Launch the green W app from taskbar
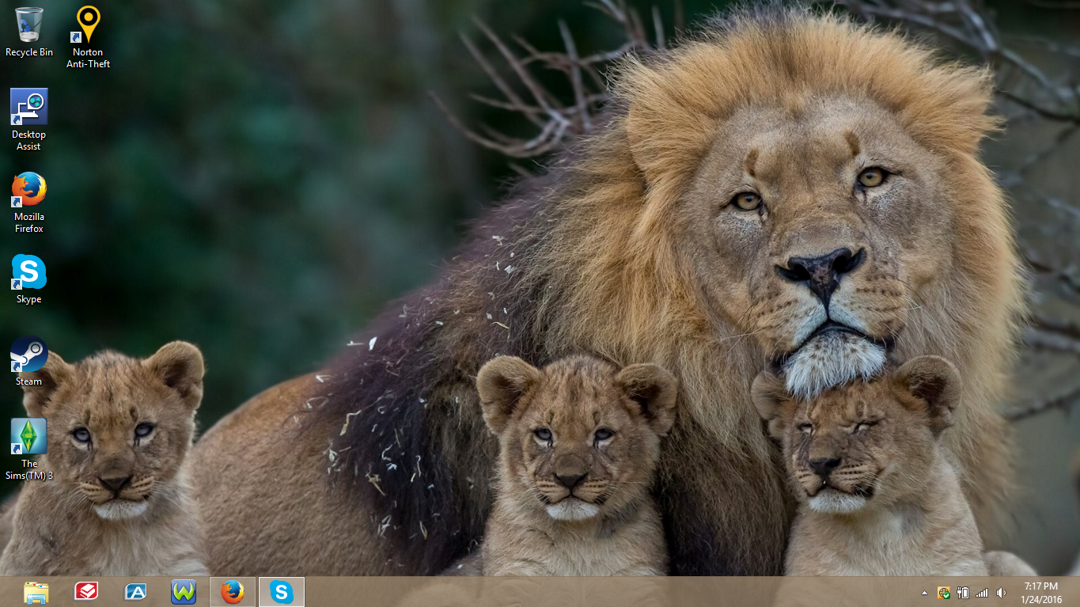The width and height of the screenshot is (1080, 607). click(184, 592)
